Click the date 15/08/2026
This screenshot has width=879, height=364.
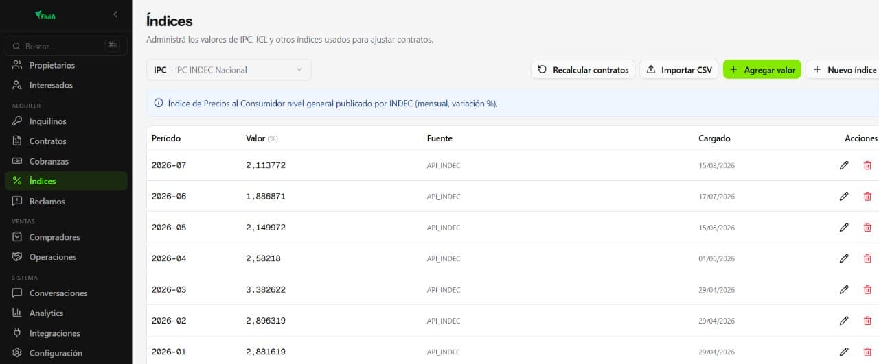[716, 165]
